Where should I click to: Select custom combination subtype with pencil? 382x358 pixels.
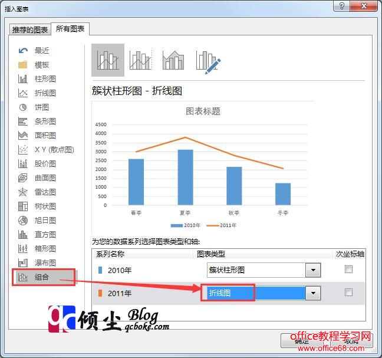[208, 61]
